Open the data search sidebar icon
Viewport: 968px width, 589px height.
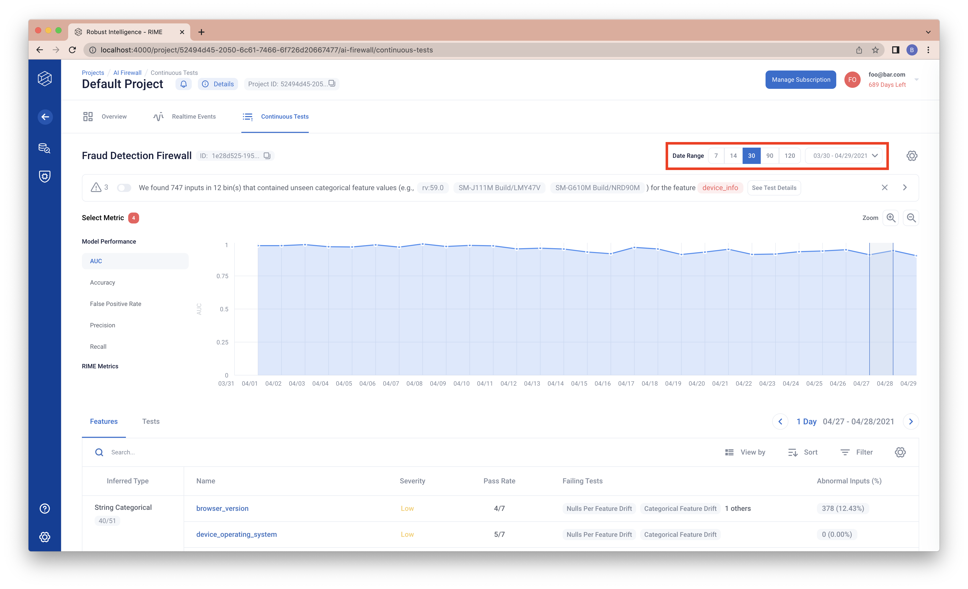click(45, 148)
